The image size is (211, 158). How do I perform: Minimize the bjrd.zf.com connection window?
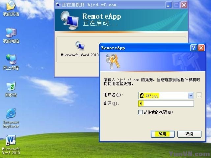coord(169,5)
